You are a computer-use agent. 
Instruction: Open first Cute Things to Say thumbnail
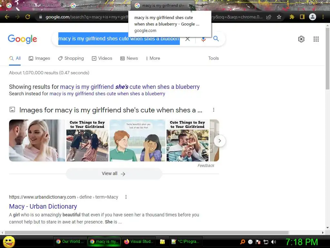click(87, 140)
